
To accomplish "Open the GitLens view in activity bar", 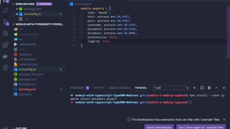I will [6, 67].
